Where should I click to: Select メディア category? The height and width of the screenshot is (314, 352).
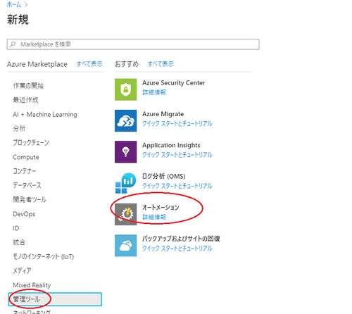pyautogui.click(x=22, y=271)
